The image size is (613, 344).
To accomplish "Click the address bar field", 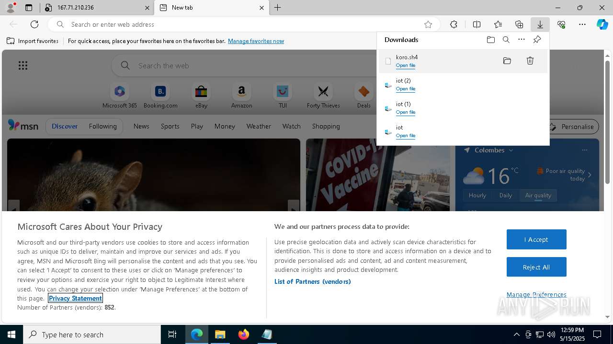I will coord(244,24).
